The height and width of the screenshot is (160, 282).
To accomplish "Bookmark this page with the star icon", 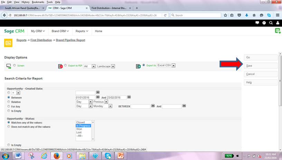I will [x=225, y=15].
